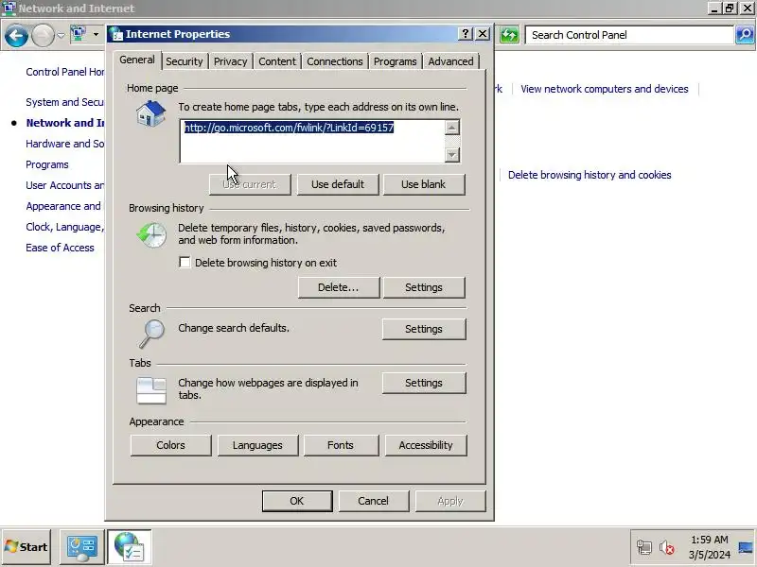The image size is (757, 567).
Task: Focus the Search Control Panel field
Action: (629, 35)
